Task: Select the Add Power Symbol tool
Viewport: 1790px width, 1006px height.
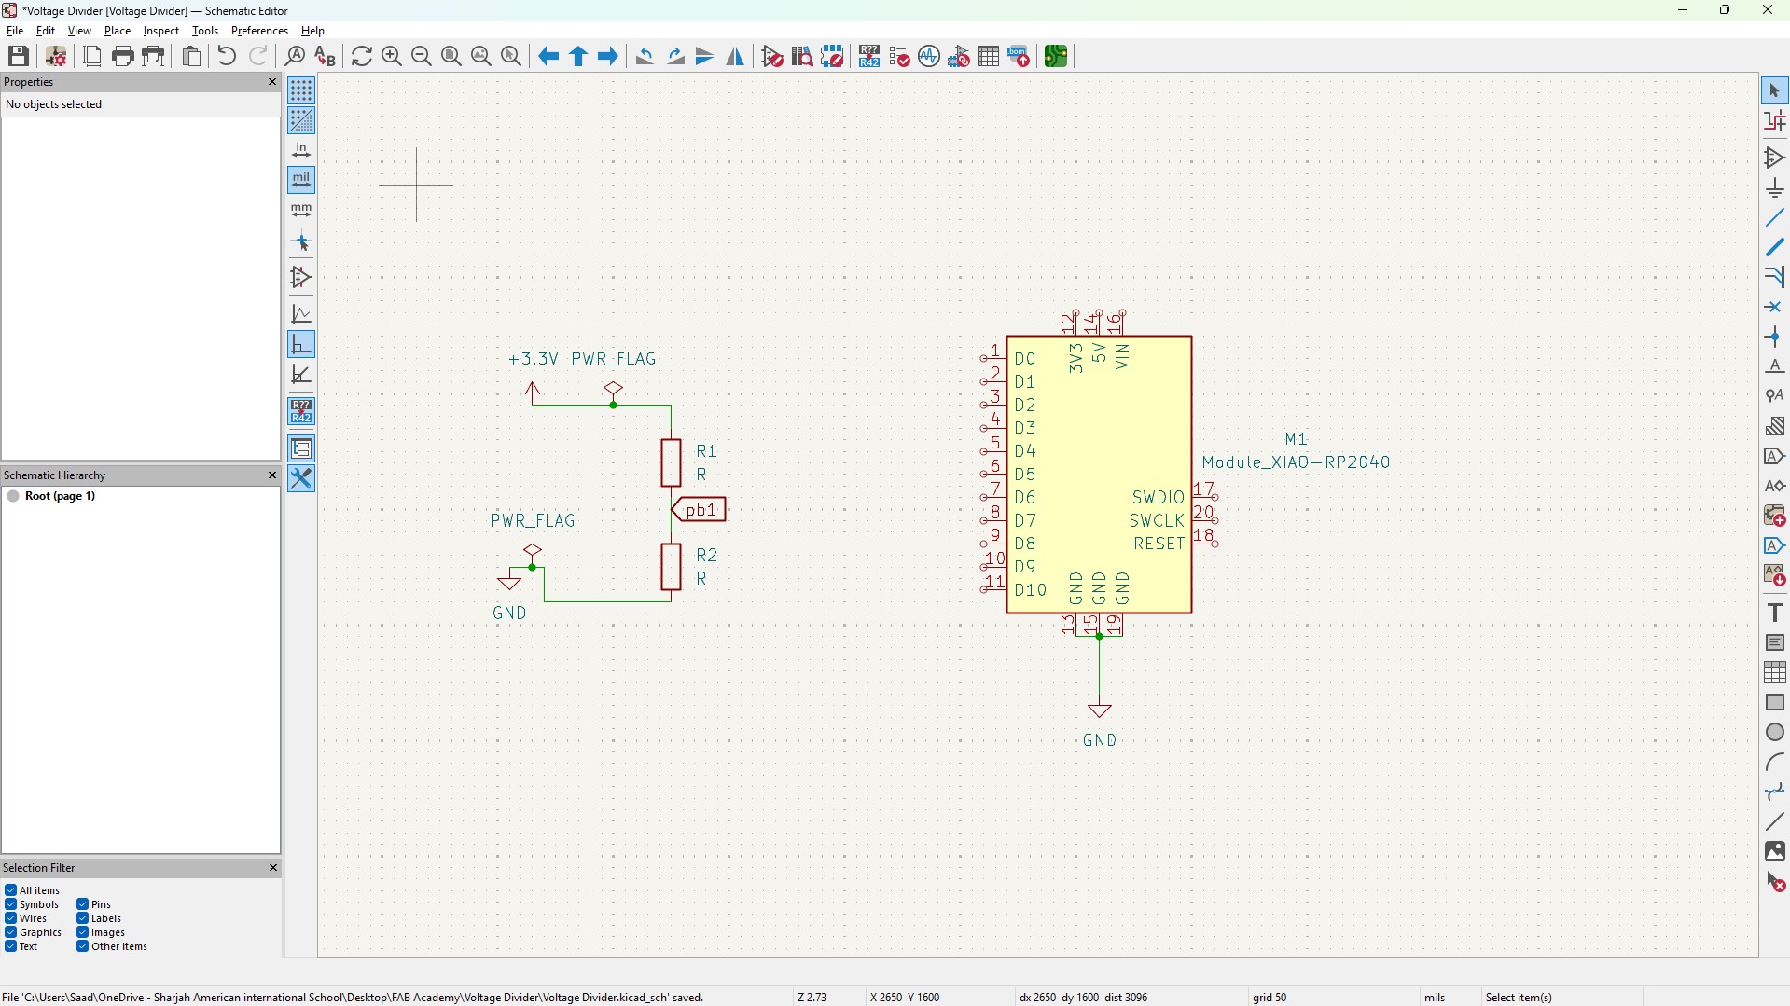Action: [x=1774, y=188]
